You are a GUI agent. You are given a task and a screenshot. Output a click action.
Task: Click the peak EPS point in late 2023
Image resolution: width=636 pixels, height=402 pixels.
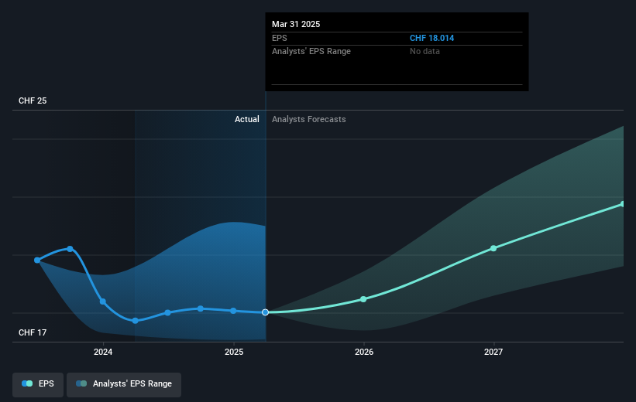coord(70,249)
